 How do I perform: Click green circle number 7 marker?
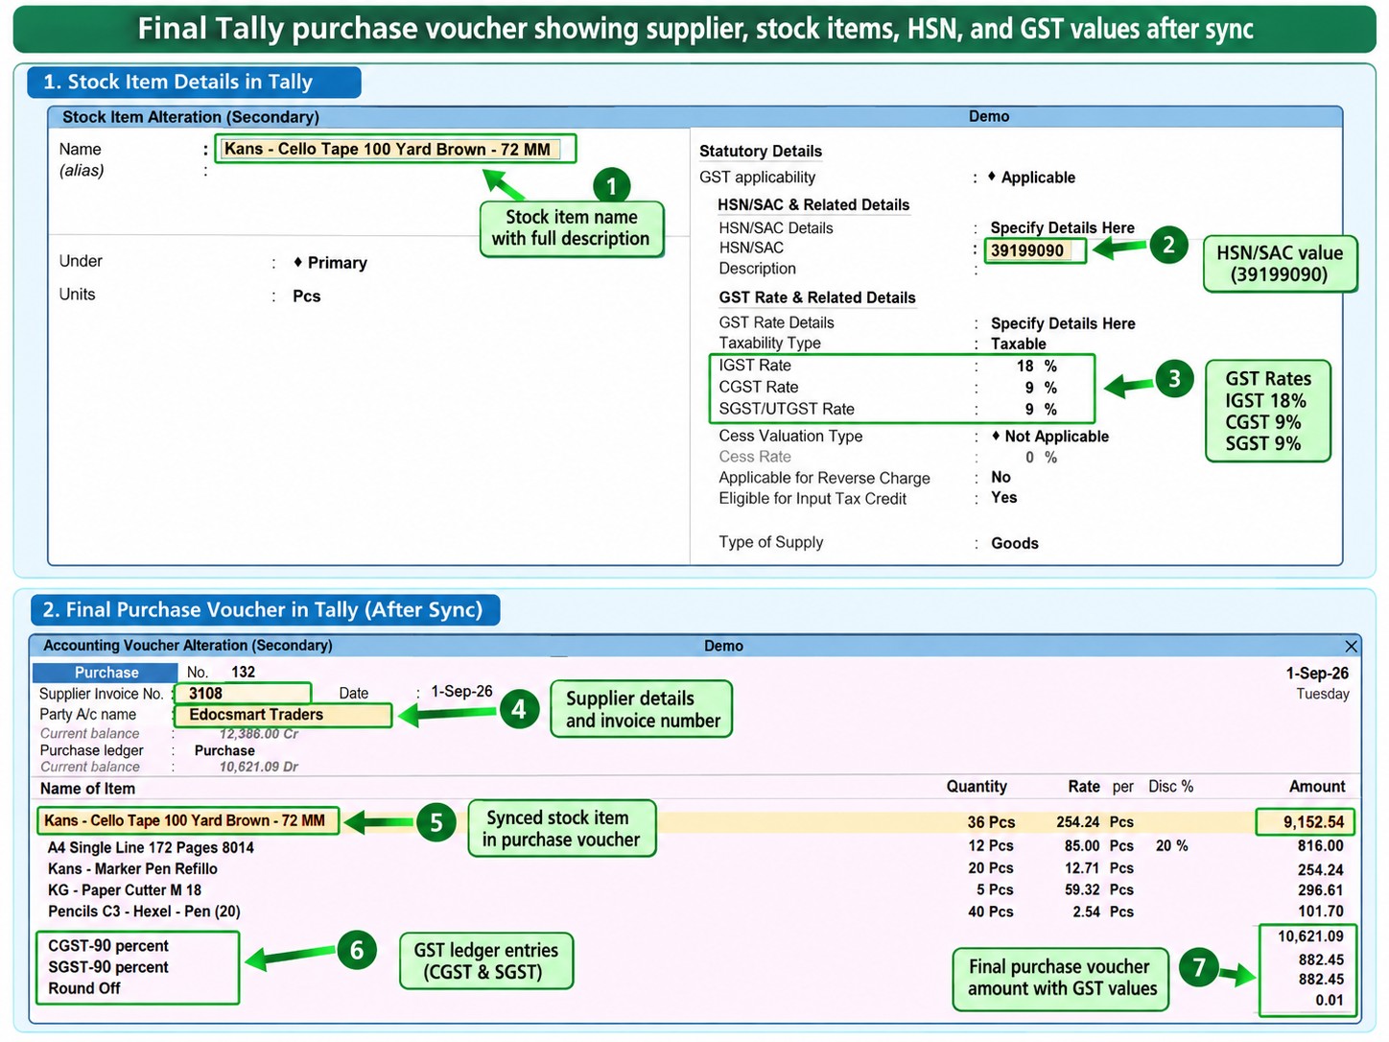1199,966
